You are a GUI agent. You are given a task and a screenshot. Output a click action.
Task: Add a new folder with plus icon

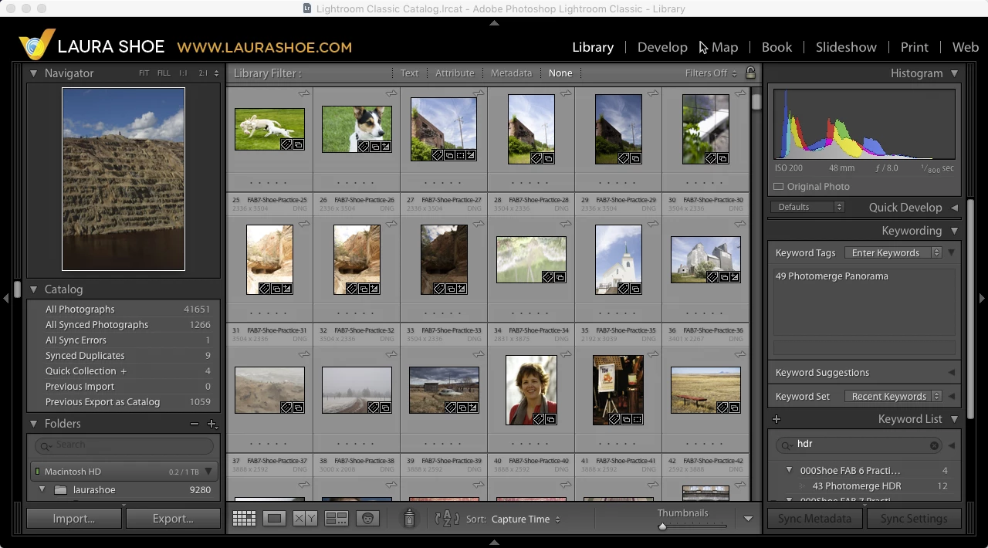[211, 424]
